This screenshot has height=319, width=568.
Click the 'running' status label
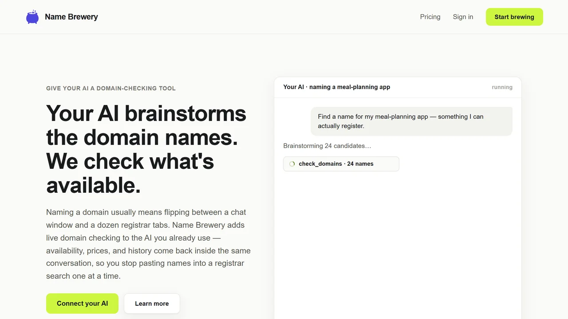coord(502,87)
